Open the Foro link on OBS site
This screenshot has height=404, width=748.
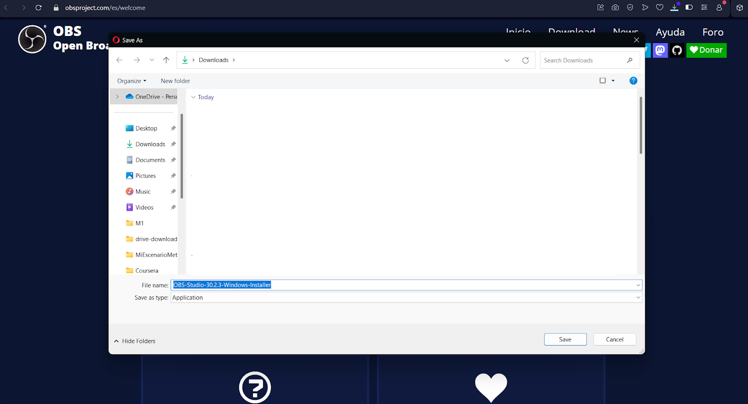pyautogui.click(x=713, y=32)
